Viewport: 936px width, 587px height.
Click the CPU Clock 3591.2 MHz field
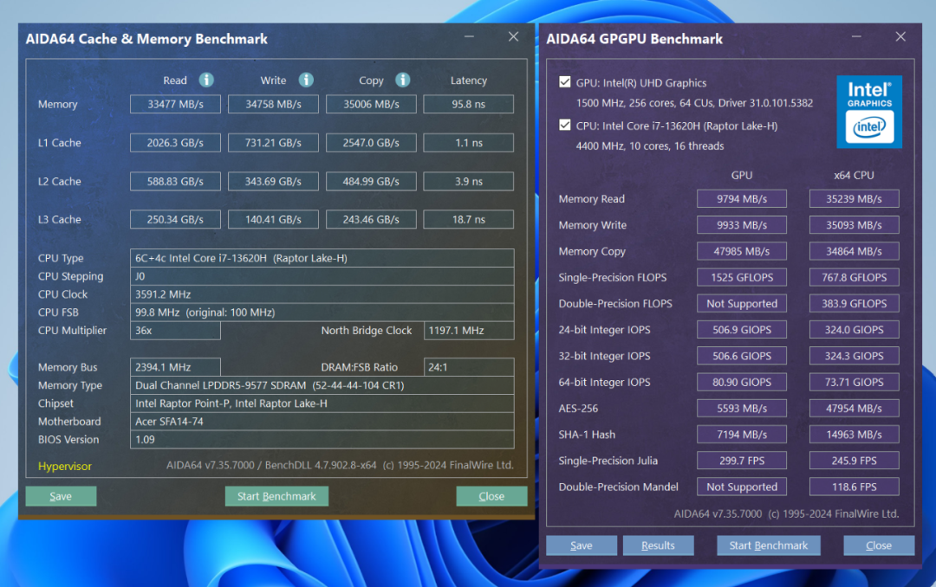[x=322, y=294]
